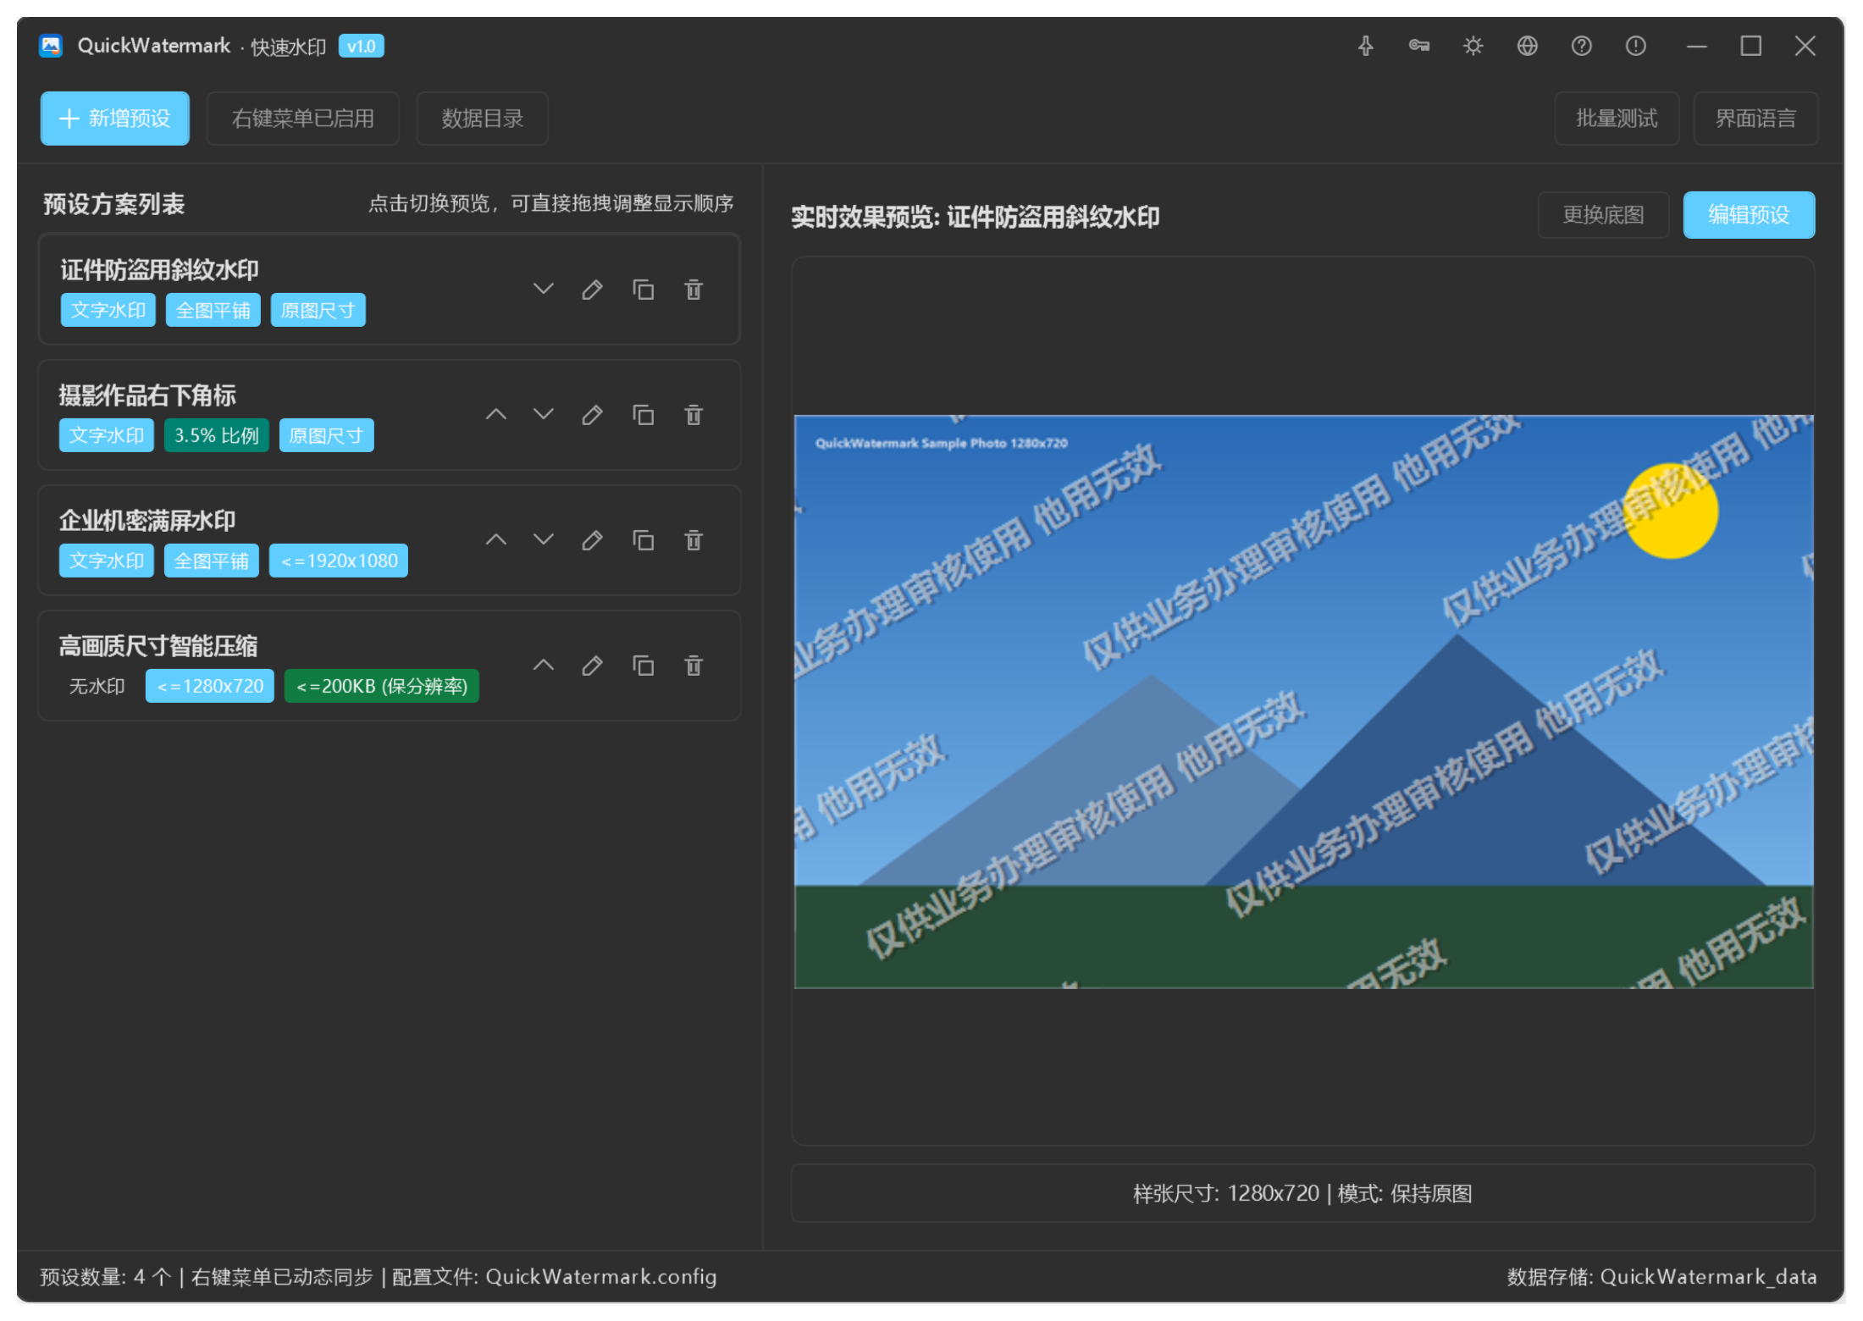The width and height of the screenshot is (1863, 1321).
Task: Select the 企业机密满屏水印 preset title
Action: point(147,521)
